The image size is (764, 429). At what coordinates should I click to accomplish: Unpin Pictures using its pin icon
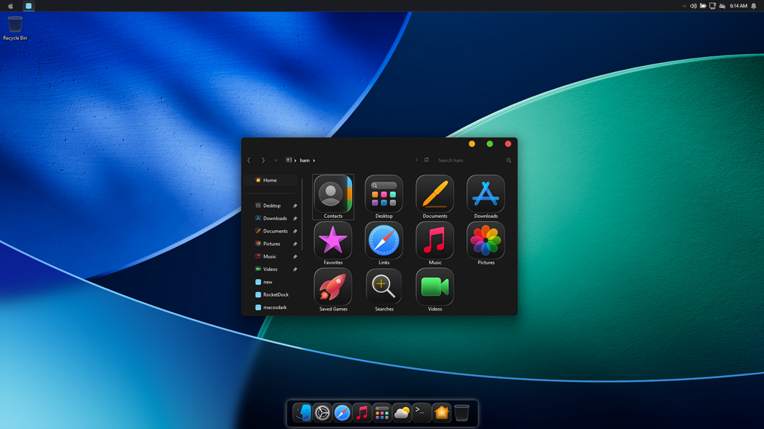295,244
